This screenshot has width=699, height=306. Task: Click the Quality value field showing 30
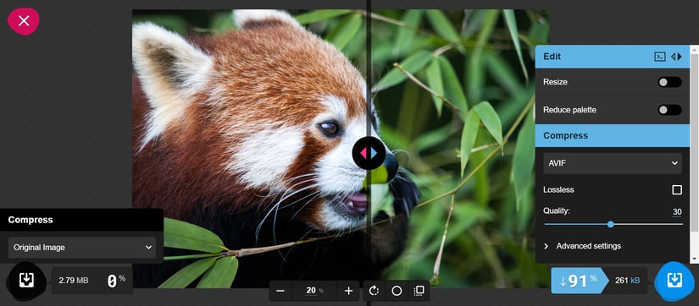(x=677, y=211)
